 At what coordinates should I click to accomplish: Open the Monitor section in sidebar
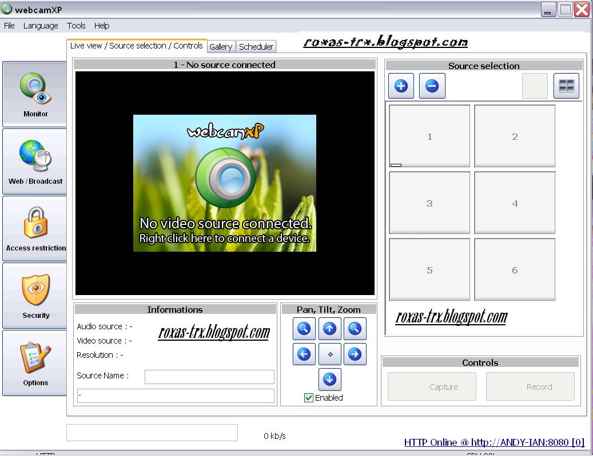pos(35,94)
